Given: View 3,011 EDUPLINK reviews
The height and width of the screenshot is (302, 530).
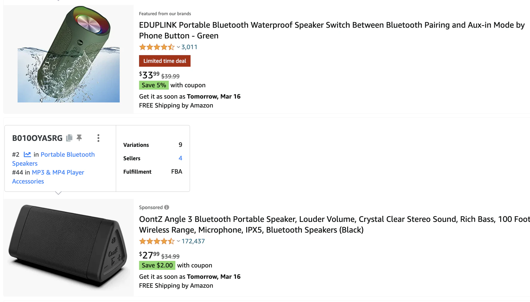Looking at the screenshot, I should click(189, 47).
